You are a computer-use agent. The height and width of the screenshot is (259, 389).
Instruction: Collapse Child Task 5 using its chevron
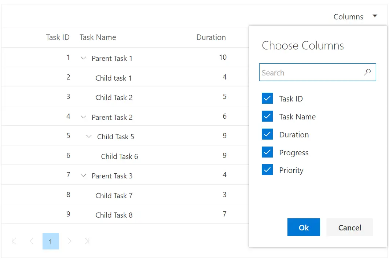tap(89, 136)
